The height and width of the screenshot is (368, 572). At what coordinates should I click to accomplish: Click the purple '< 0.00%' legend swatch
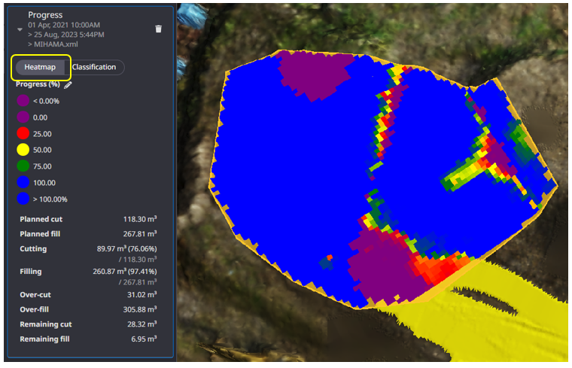pos(23,101)
